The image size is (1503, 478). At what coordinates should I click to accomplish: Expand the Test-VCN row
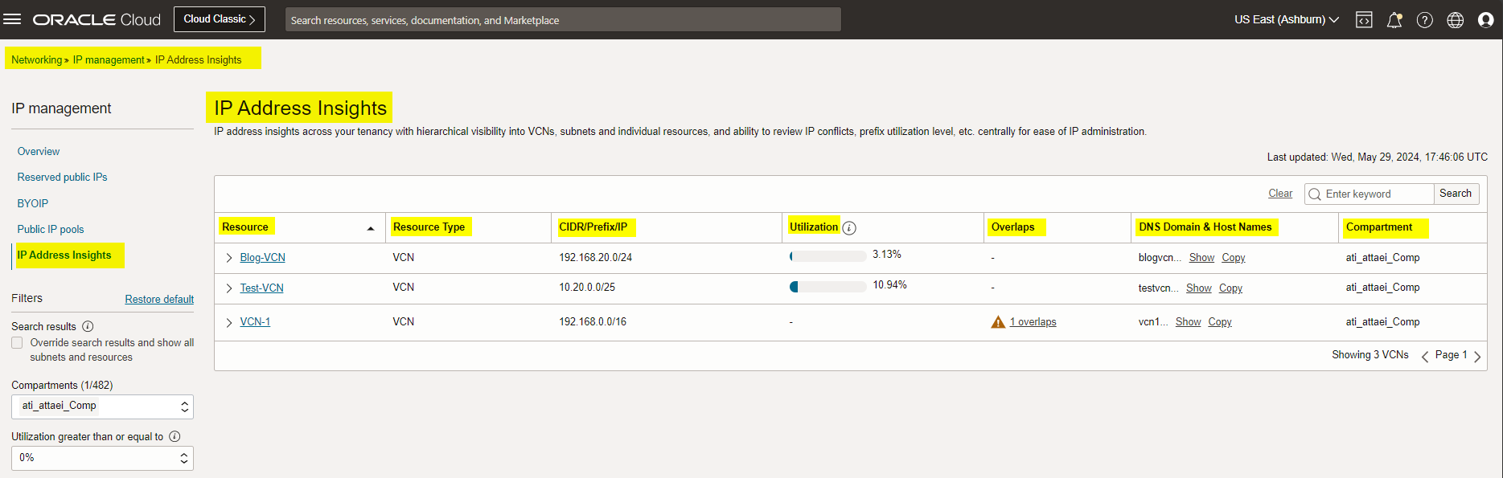click(x=229, y=288)
